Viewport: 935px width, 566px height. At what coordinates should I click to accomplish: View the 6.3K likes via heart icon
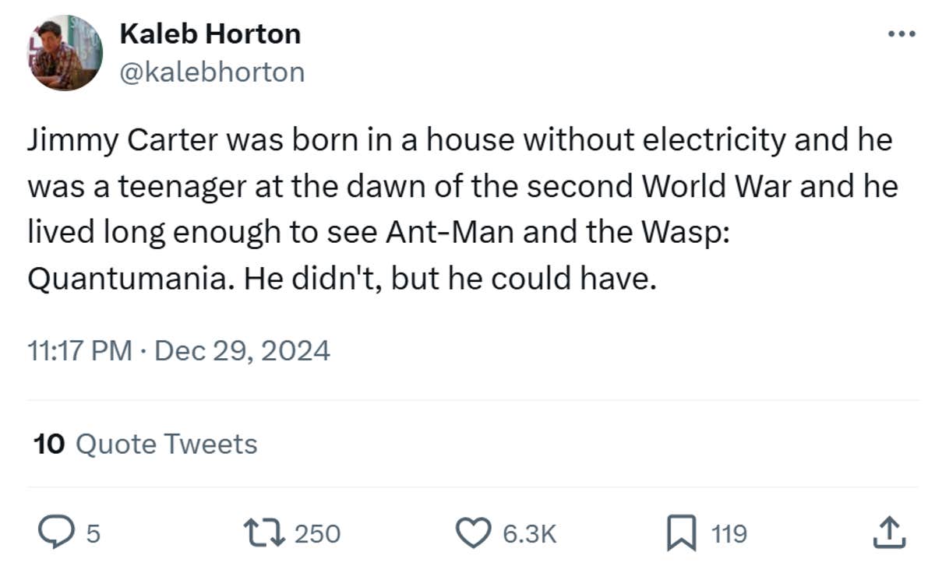point(528,534)
